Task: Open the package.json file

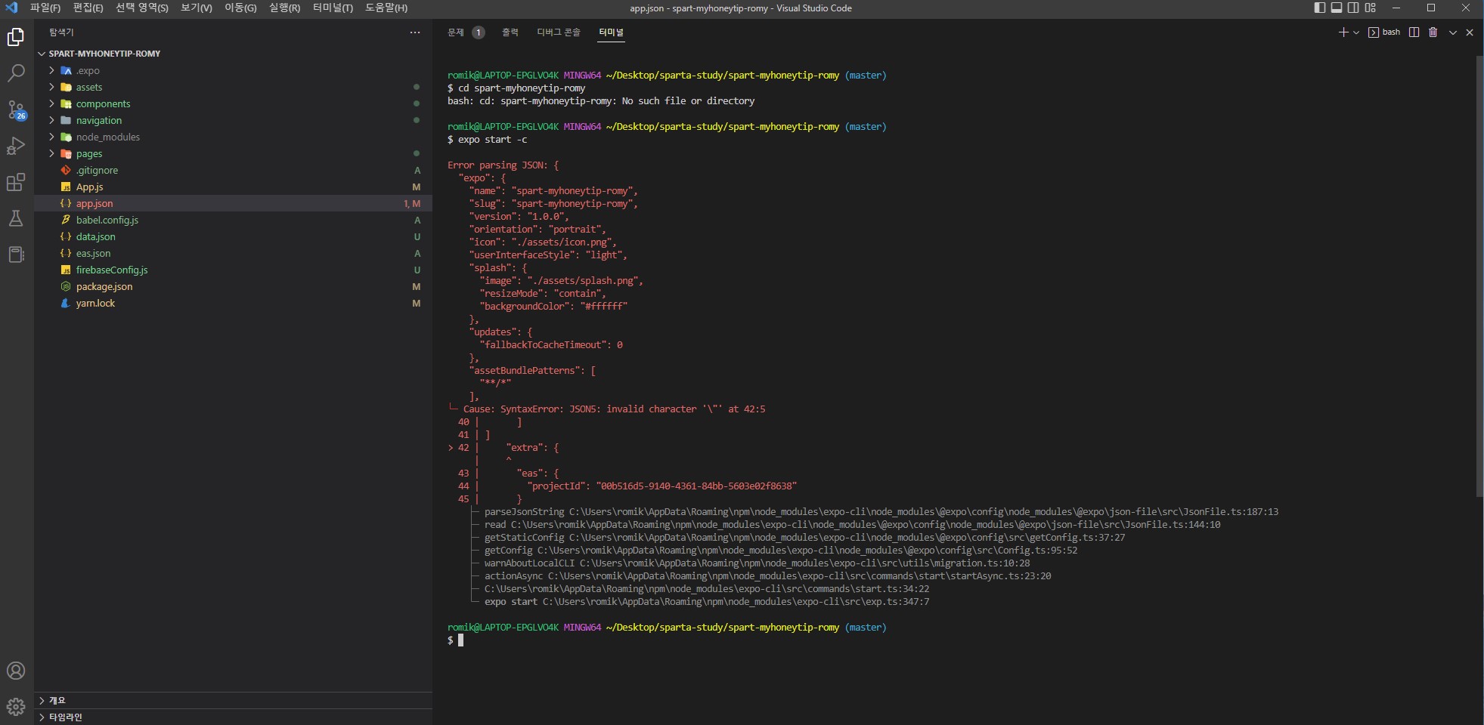Action: [x=234, y=286]
